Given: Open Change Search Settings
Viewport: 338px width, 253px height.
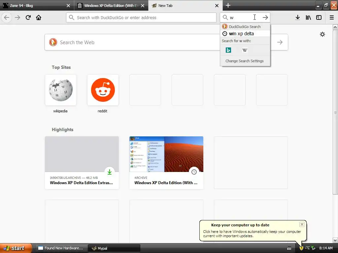Looking at the screenshot, I should coord(245,61).
